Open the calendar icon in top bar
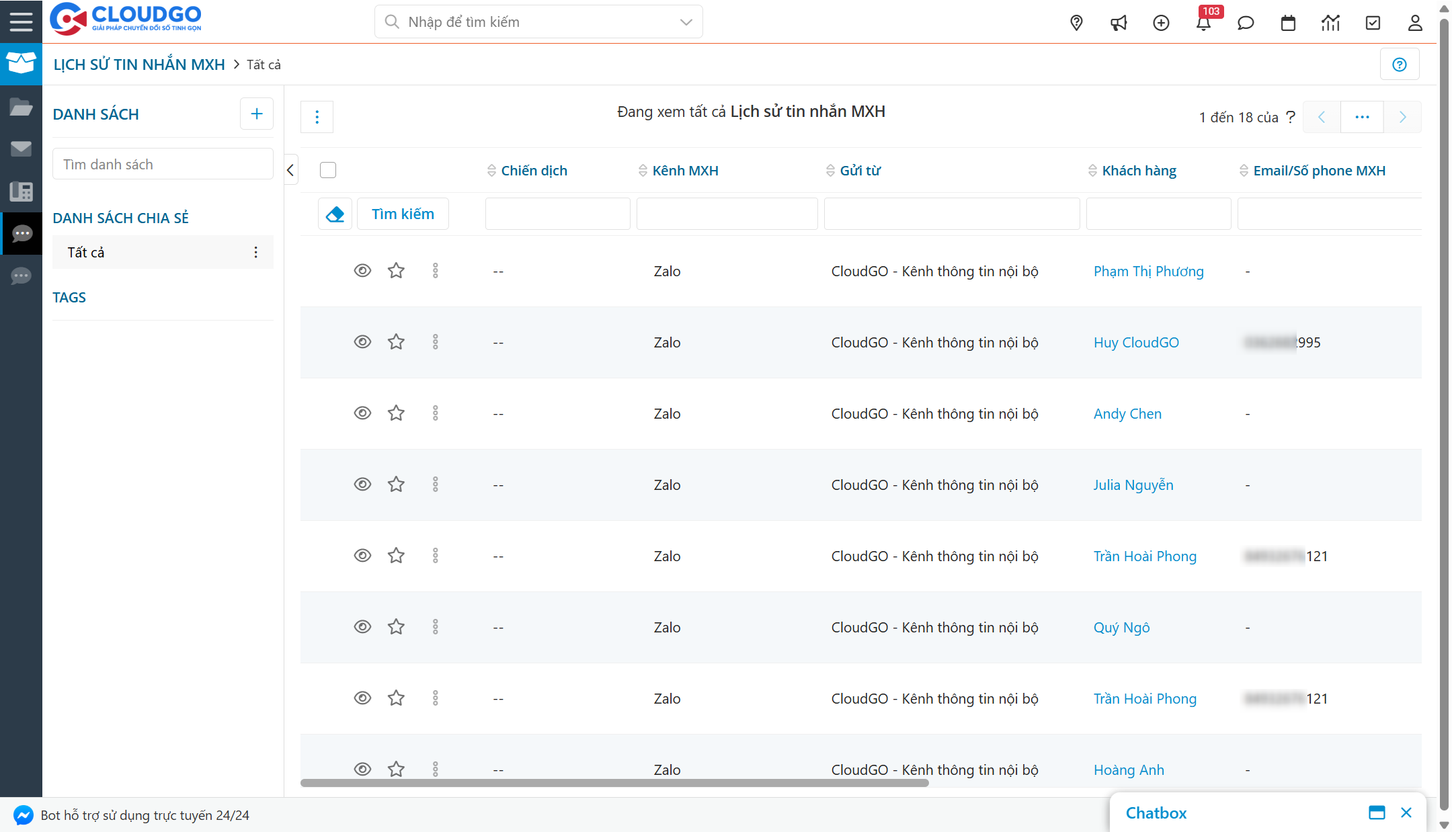1452x832 pixels. [1288, 24]
